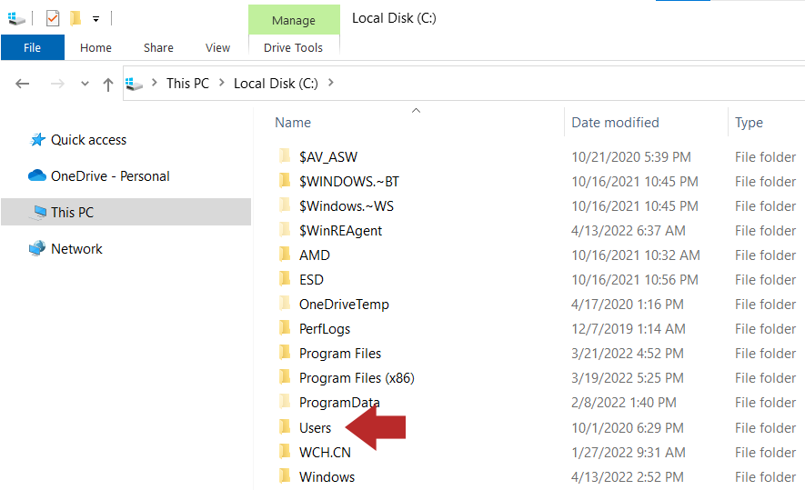
Task: Select OneDrive - Personal in navigation pane
Action: click(x=110, y=176)
